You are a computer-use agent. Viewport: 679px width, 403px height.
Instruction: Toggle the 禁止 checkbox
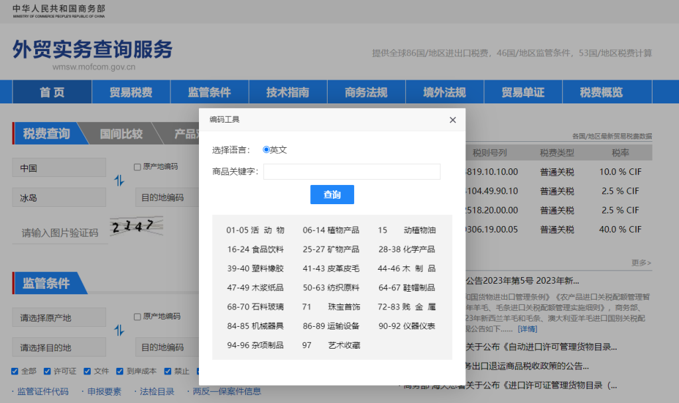coord(168,371)
